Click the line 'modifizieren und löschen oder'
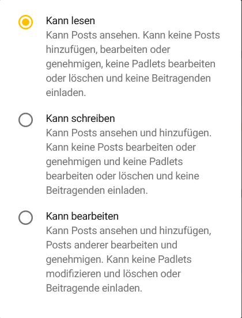242x318 pixels. click(114, 274)
